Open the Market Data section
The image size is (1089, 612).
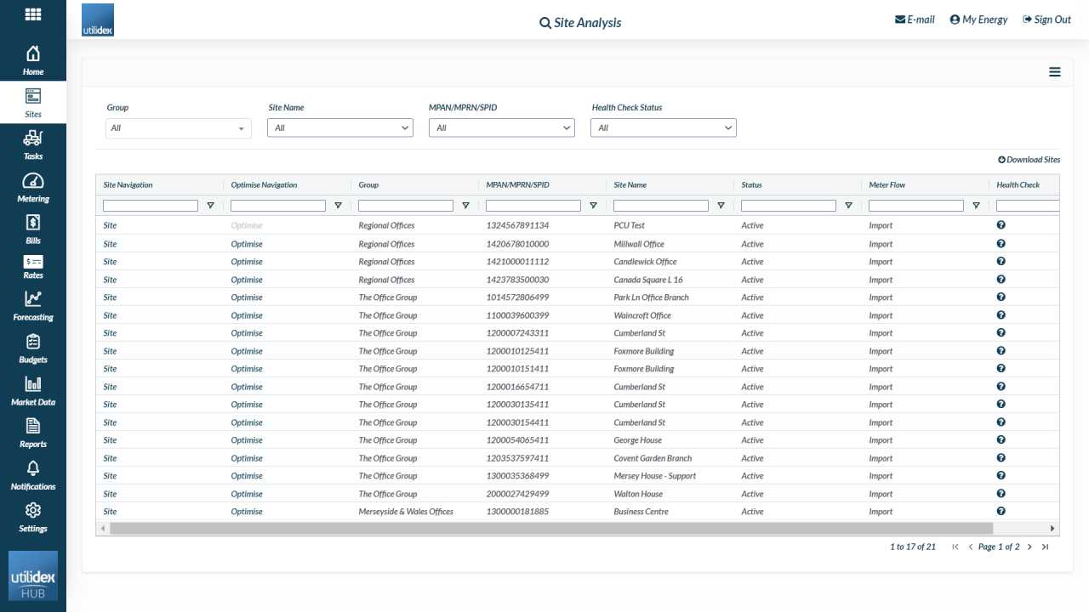(33, 389)
